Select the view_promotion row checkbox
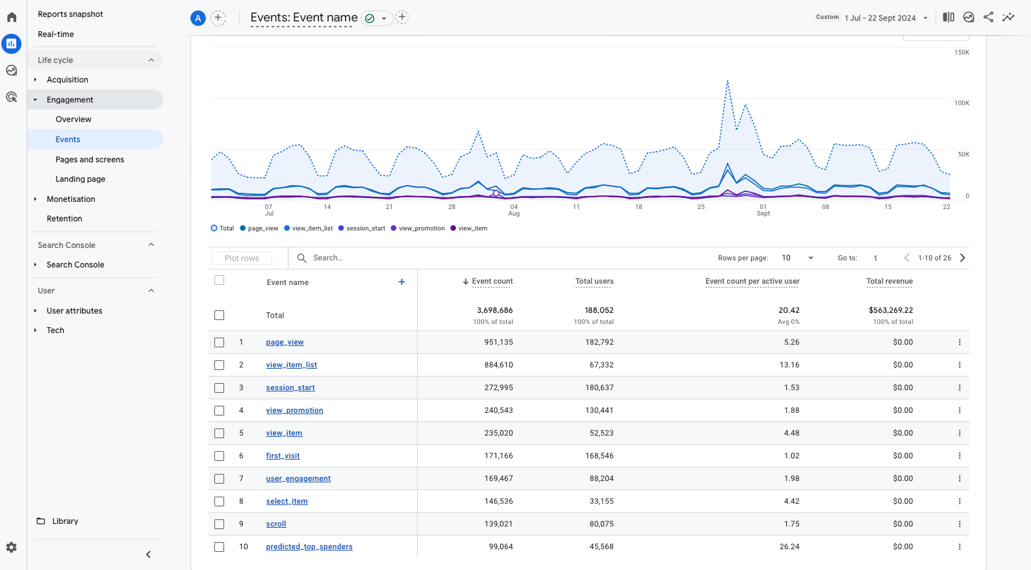 click(220, 410)
